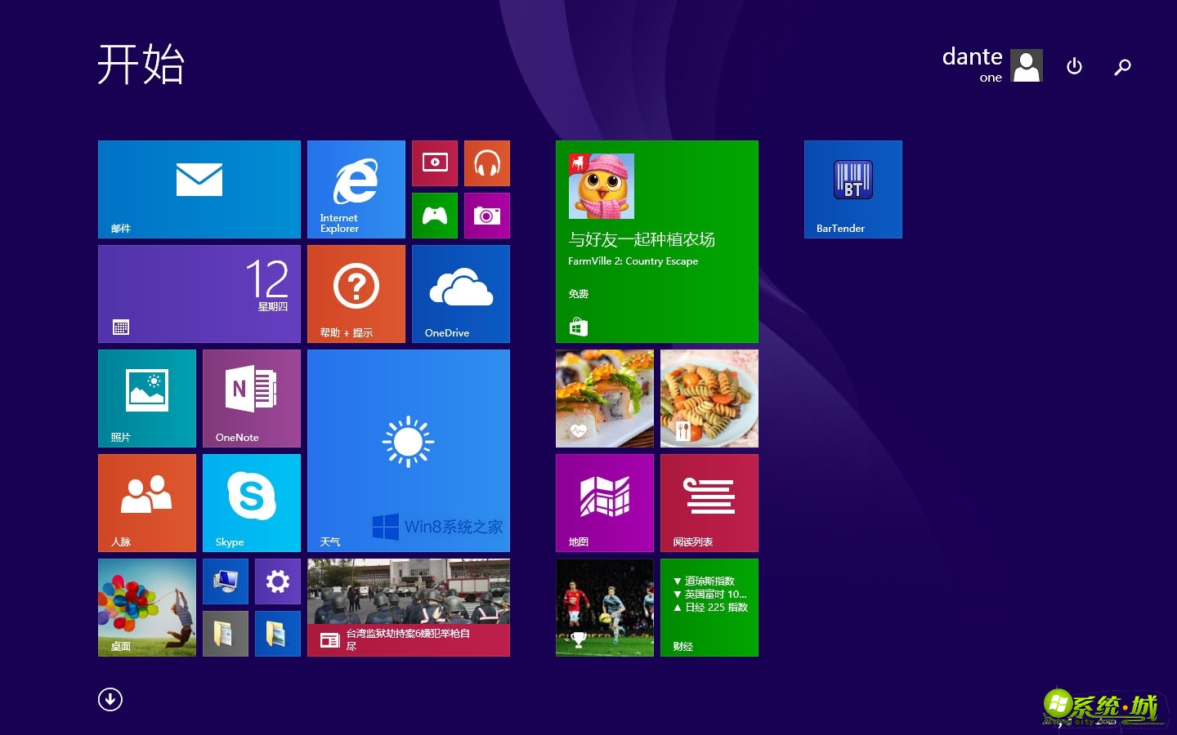Screen dimensions: 1177x735
Task: Open the sushi food recipe thumbnail
Action: pyautogui.click(x=604, y=399)
